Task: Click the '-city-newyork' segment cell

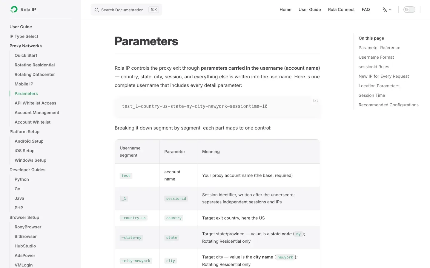Action: point(136,261)
